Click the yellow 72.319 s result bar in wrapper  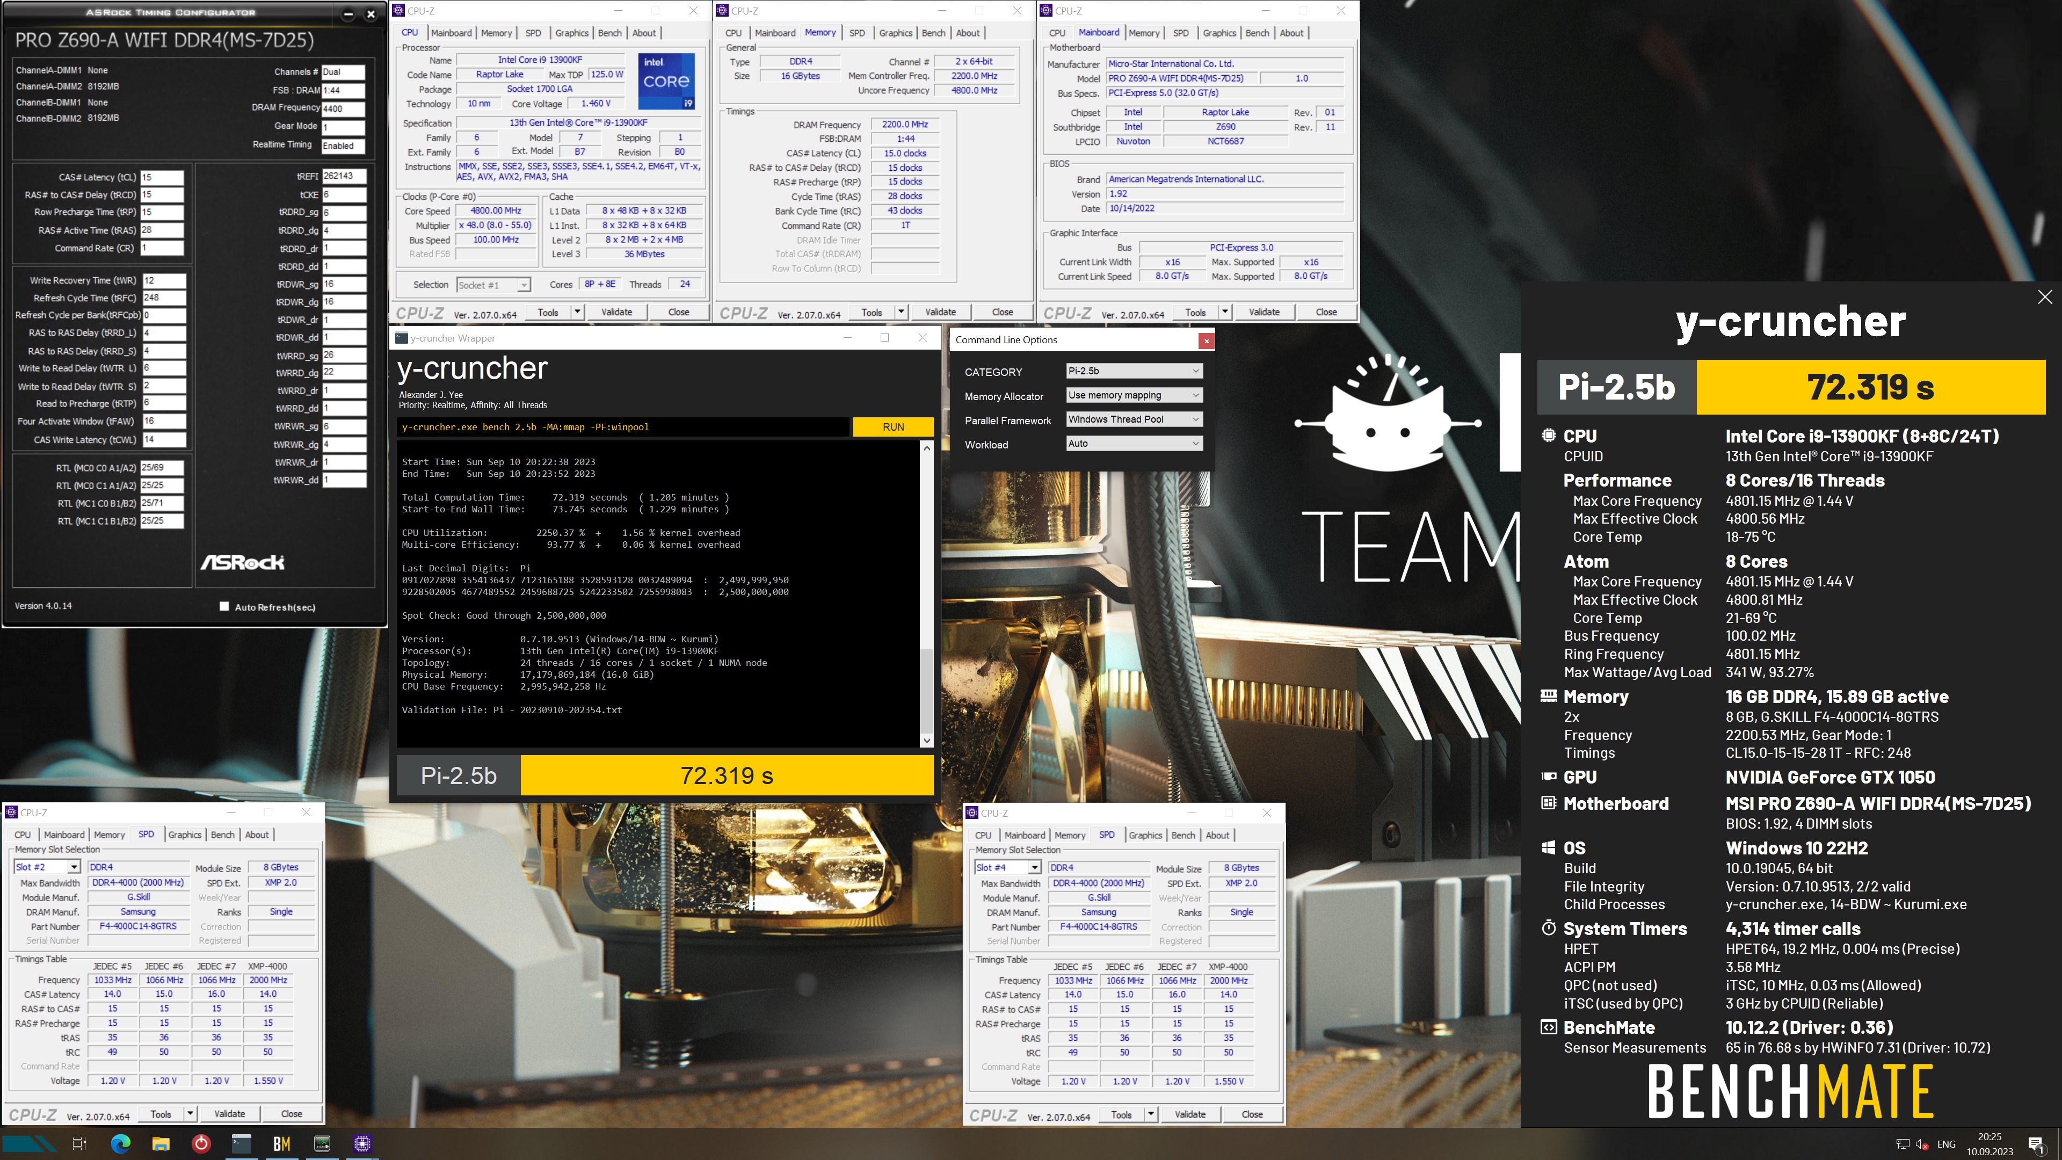(727, 775)
